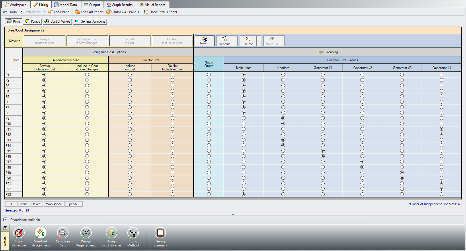Viewport: 466px width, 251px height.
Task: Open the Candidate Sets icon
Action: tap(63, 233)
